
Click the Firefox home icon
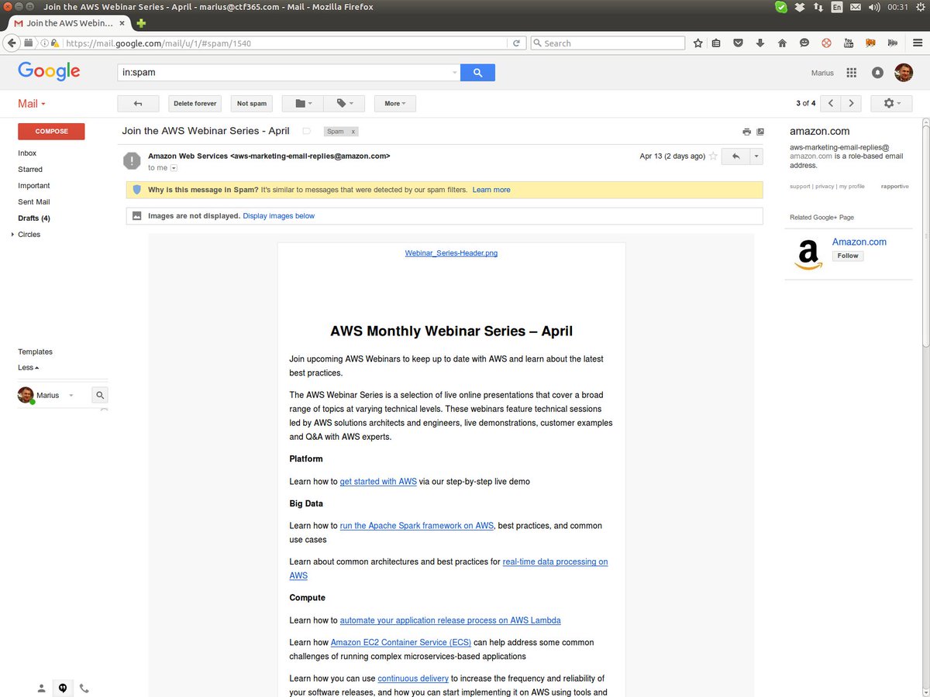782,43
